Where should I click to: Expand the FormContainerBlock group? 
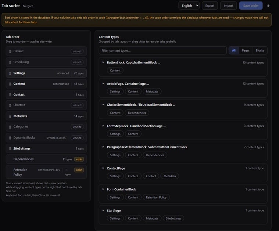[103, 189]
